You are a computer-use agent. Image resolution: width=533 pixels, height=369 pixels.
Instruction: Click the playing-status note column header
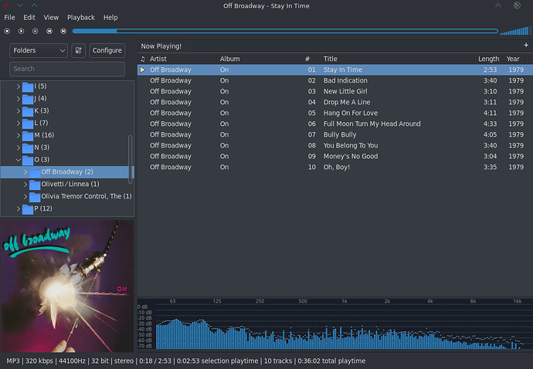142,59
